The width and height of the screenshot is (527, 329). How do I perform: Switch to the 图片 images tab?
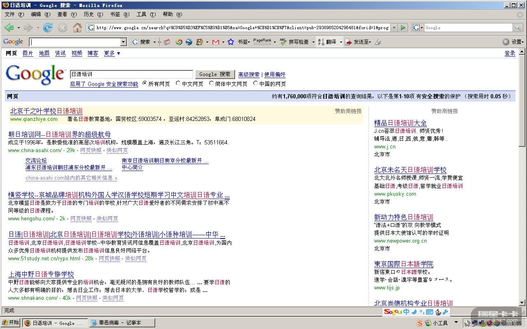[28, 53]
